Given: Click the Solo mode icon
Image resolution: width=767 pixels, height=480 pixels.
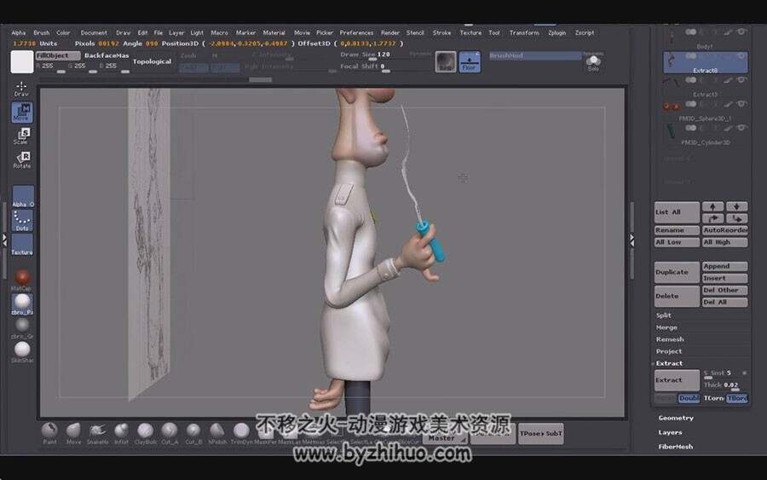Looking at the screenshot, I should pos(593,61).
